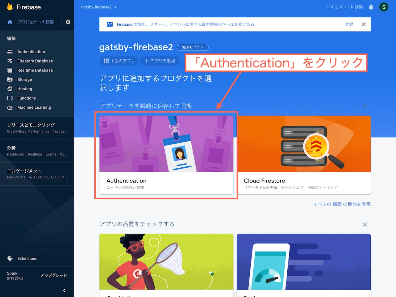Open the project settings gear
This screenshot has height=297, width=396.
point(68,22)
